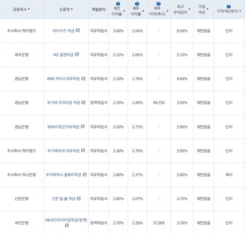This screenshot has height=234, width=245.
Task: Click 2.80% 세전 이자율 value
Action: (118, 175)
